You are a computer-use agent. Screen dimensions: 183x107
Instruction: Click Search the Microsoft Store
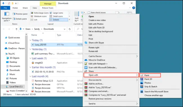(x=156, y=92)
